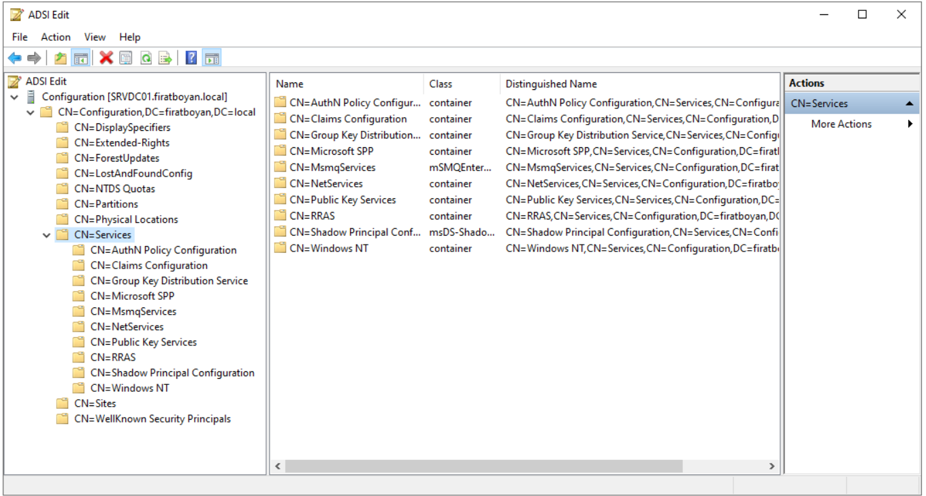Viewport: 926px width, 496px height.
Task: Click folder icon of CN=RRAS list row
Action: pyautogui.click(x=280, y=216)
